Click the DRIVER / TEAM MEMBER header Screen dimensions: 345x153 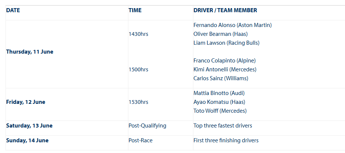click(x=225, y=10)
